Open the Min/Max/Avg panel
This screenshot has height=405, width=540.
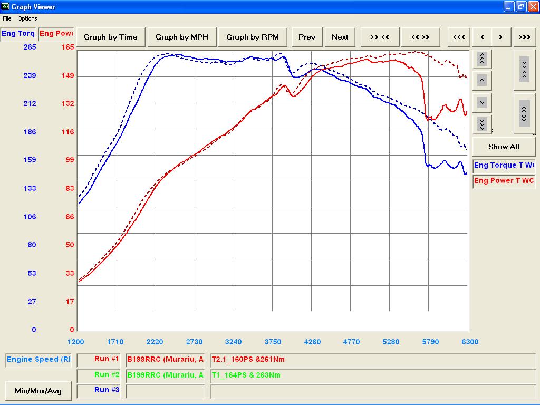coord(38,391)
